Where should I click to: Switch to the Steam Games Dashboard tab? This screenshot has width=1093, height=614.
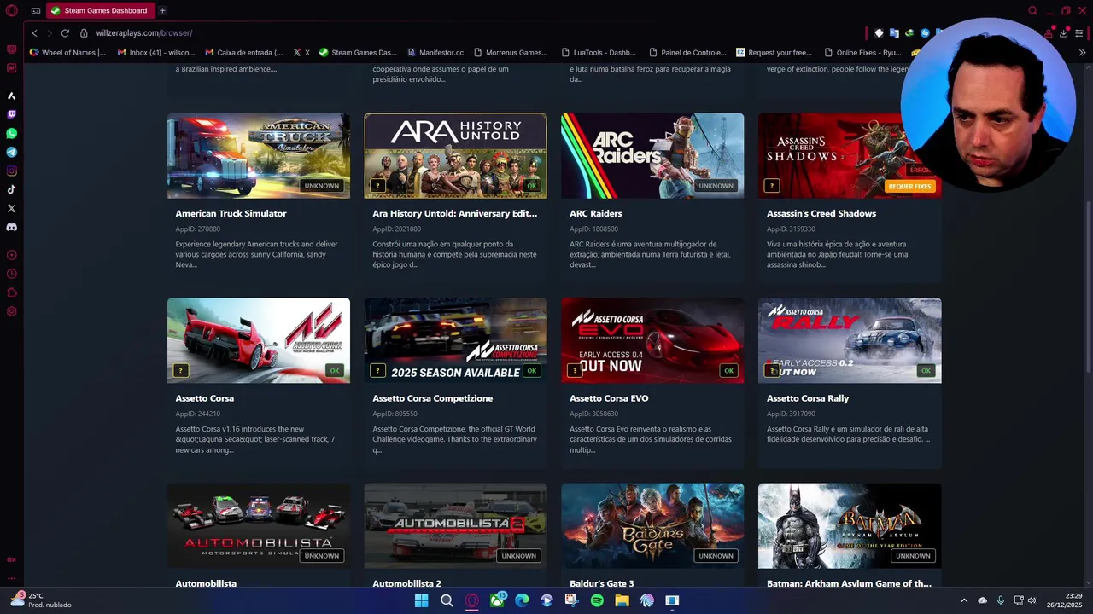(x=99, y=10)
